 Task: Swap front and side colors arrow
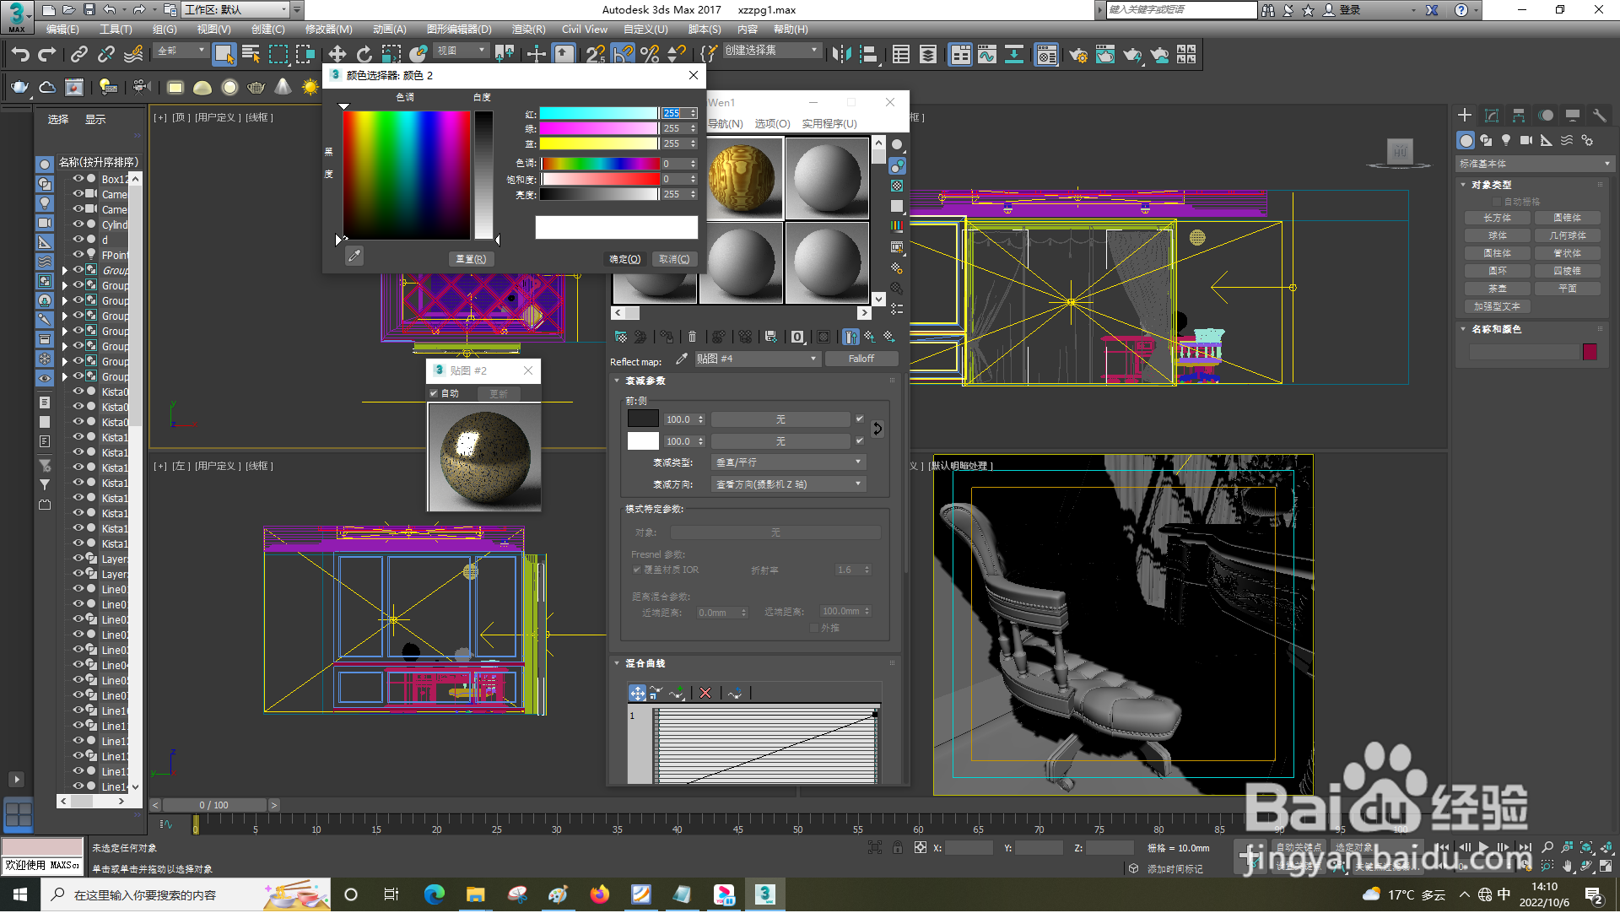pyautogui.click(x=877, y=429)
